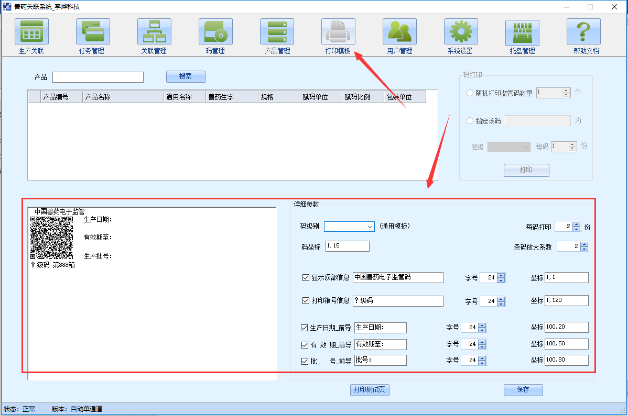628x416 pixels.
Task: Click the 搜索 button
Action: click(186, 76)
